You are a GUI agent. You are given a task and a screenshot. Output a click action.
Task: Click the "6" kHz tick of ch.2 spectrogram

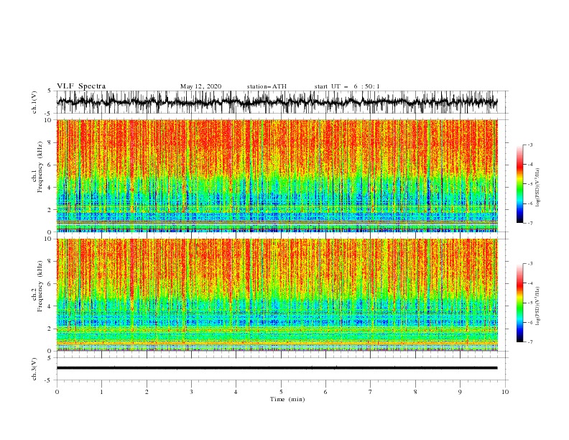tap(50, 284)
